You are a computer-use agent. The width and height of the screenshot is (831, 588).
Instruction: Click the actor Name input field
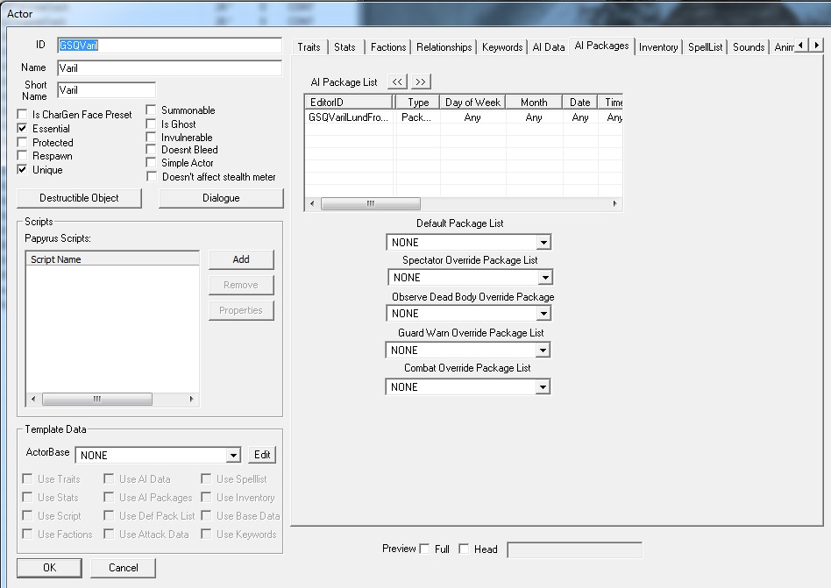[x=169, y=68]
